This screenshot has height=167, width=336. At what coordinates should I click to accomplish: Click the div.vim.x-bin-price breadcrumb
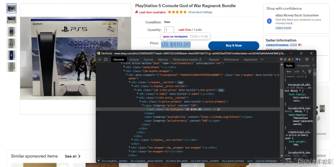pos(177,161)
